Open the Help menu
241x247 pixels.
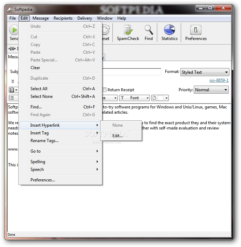coord(122,18)
